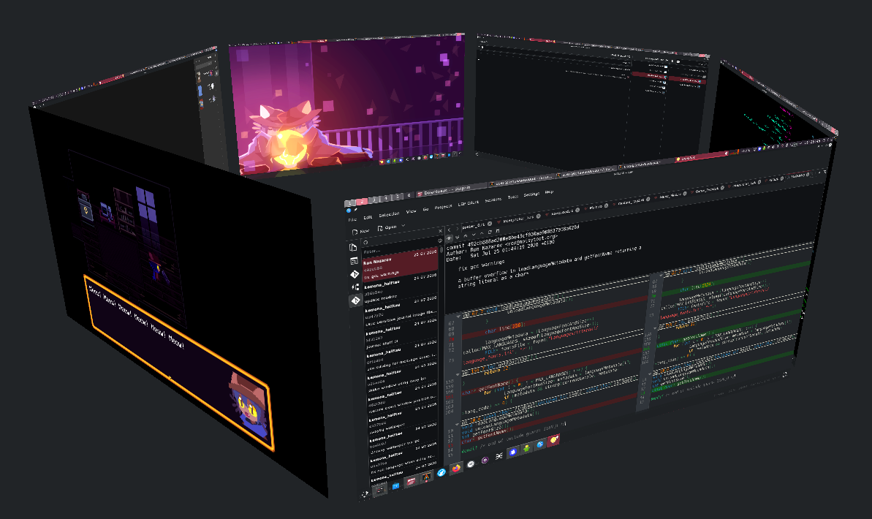Click the settings icon at the top-right of the commit panel
This screenshot has height=519, width=872.
click(440, 241)
